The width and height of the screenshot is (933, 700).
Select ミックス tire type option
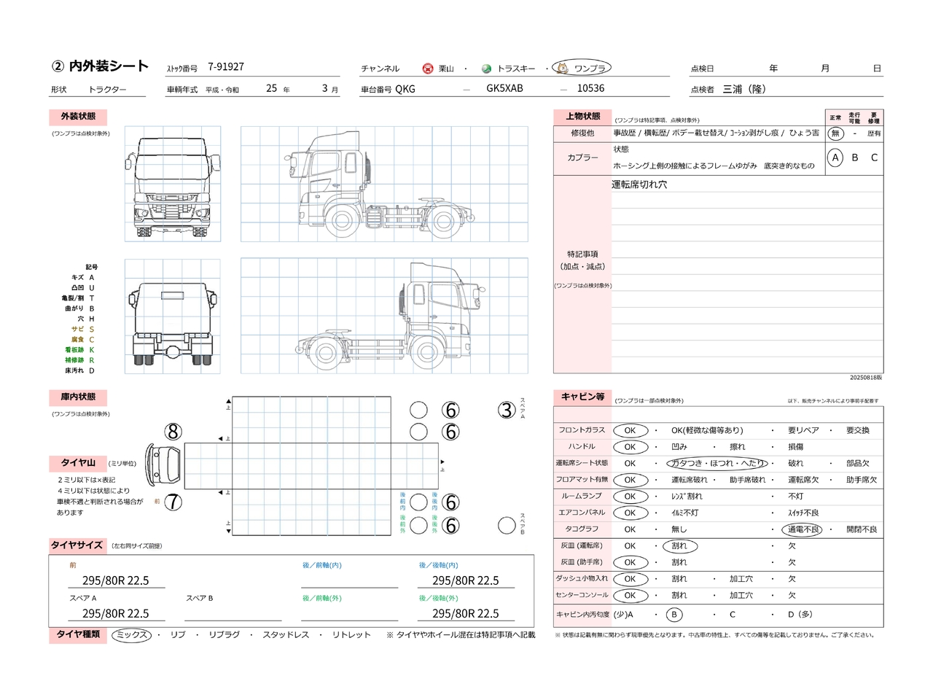tap(132, 635)
